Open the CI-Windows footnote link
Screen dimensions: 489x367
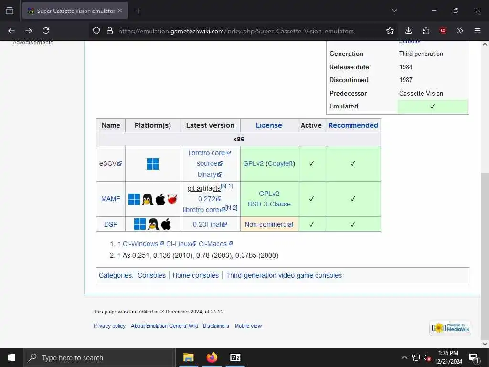coord(143,244)
